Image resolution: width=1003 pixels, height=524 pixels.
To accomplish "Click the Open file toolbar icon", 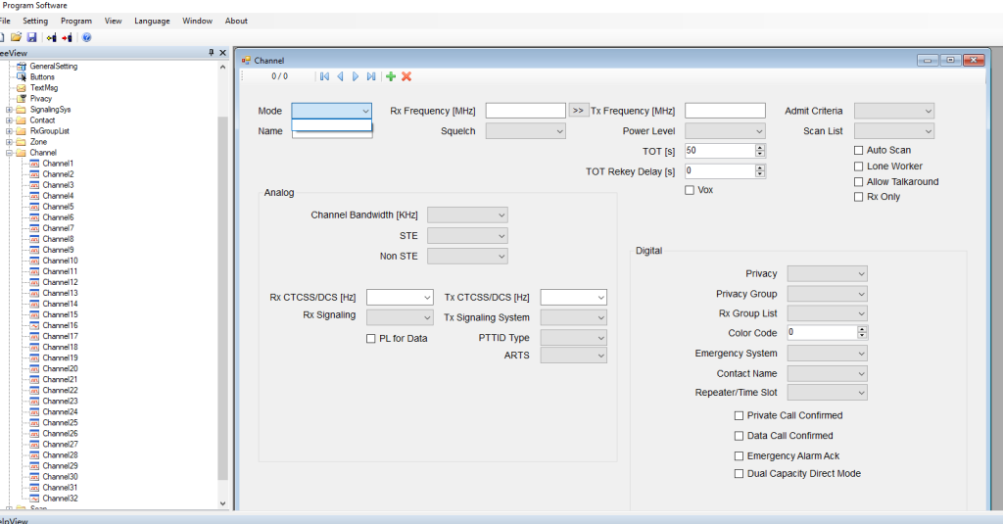I will (x=17, y=37).
